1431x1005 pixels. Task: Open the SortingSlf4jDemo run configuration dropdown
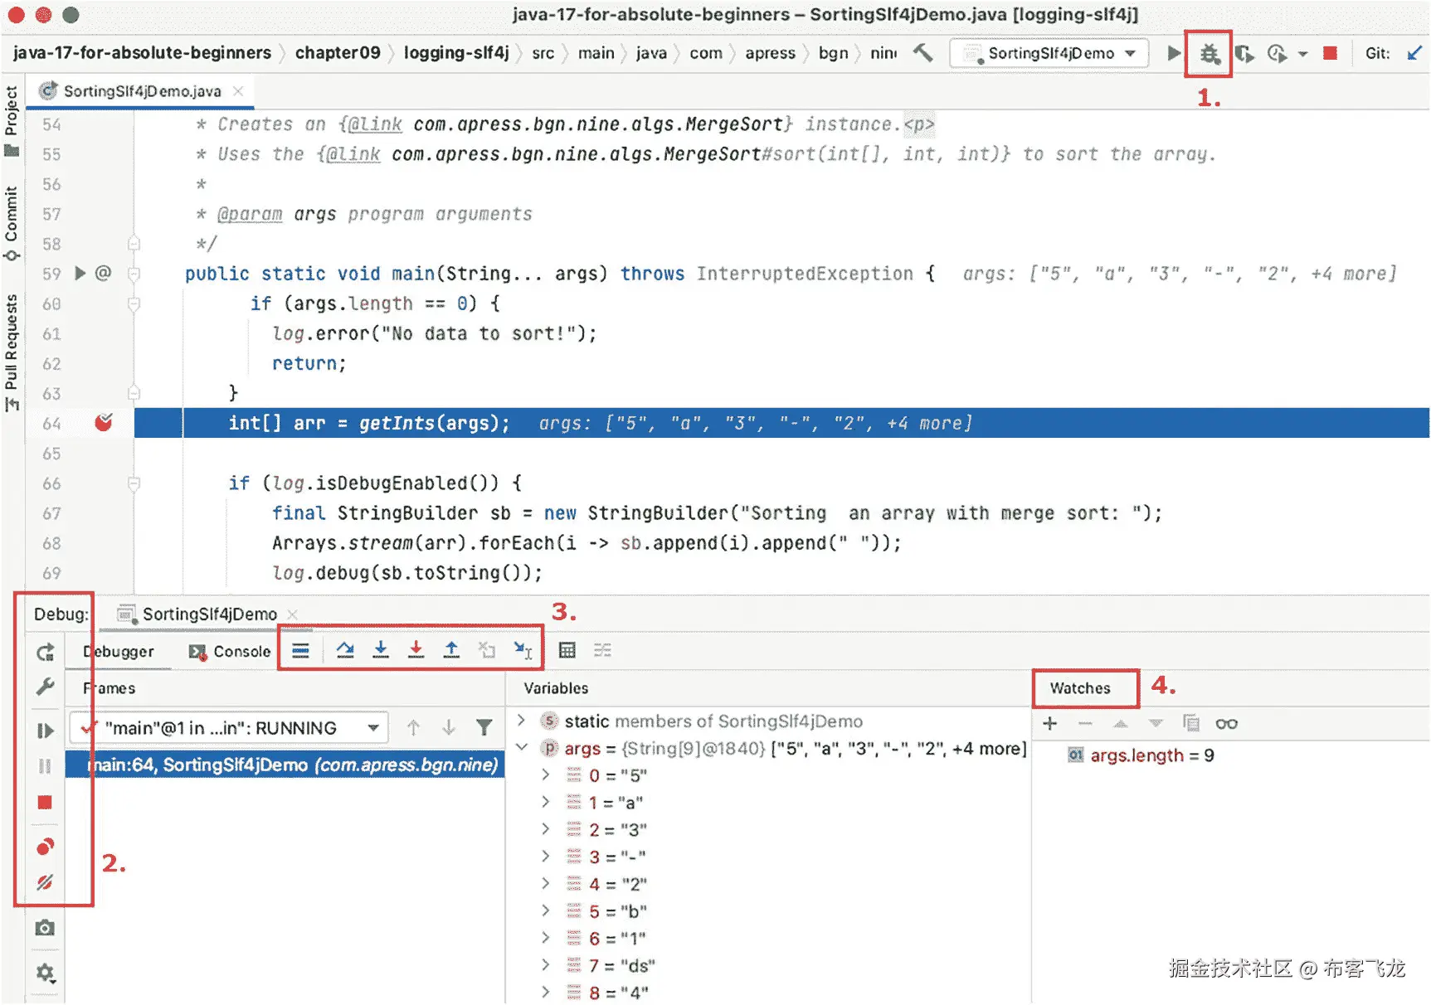coord(1049,53)
